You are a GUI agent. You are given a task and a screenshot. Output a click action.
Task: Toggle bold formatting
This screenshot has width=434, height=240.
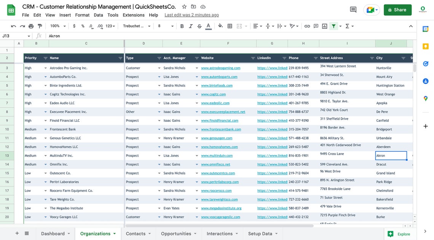pyautogui.click(x=182, y=26)
